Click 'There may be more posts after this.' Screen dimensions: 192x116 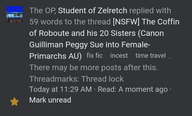click(93, 68)
